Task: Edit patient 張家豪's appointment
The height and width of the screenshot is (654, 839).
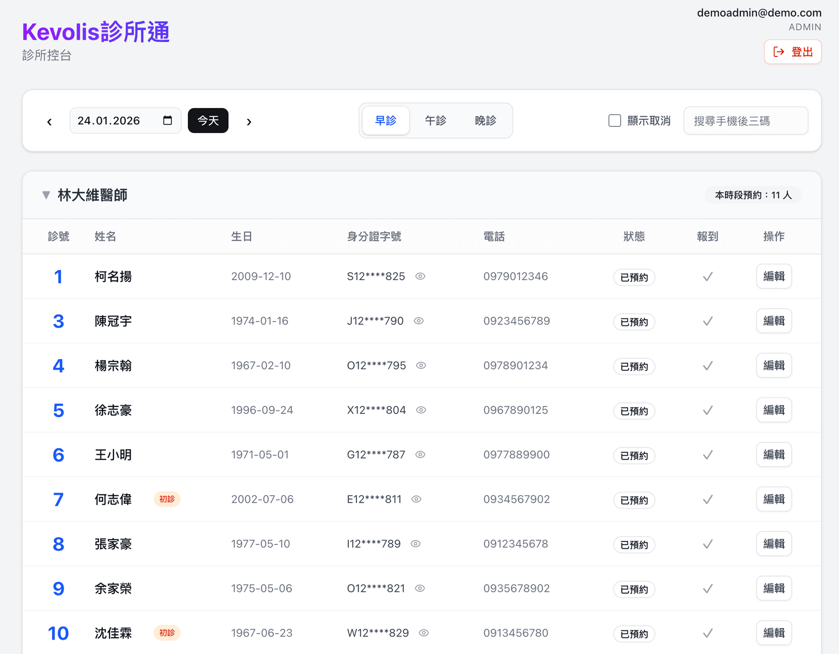Action: 774,544
